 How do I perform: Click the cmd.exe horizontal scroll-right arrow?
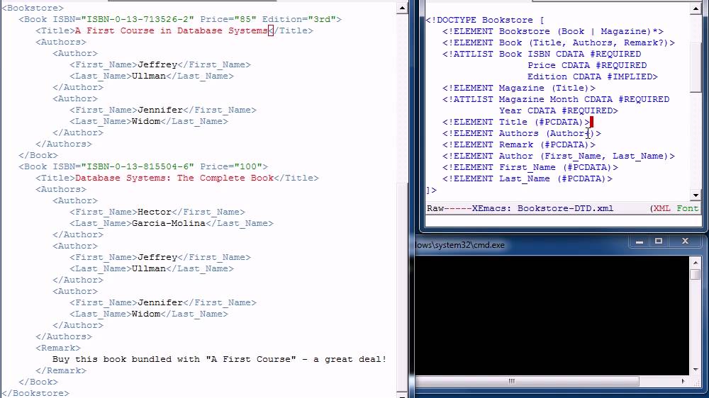point(683,381)
